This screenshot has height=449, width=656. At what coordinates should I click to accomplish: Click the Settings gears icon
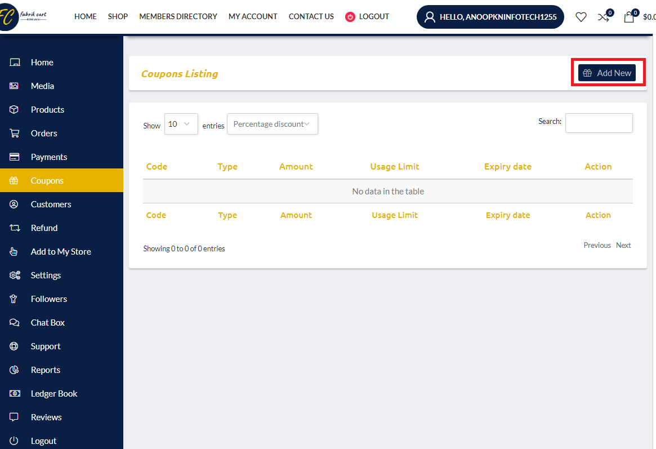pos(15,275)
